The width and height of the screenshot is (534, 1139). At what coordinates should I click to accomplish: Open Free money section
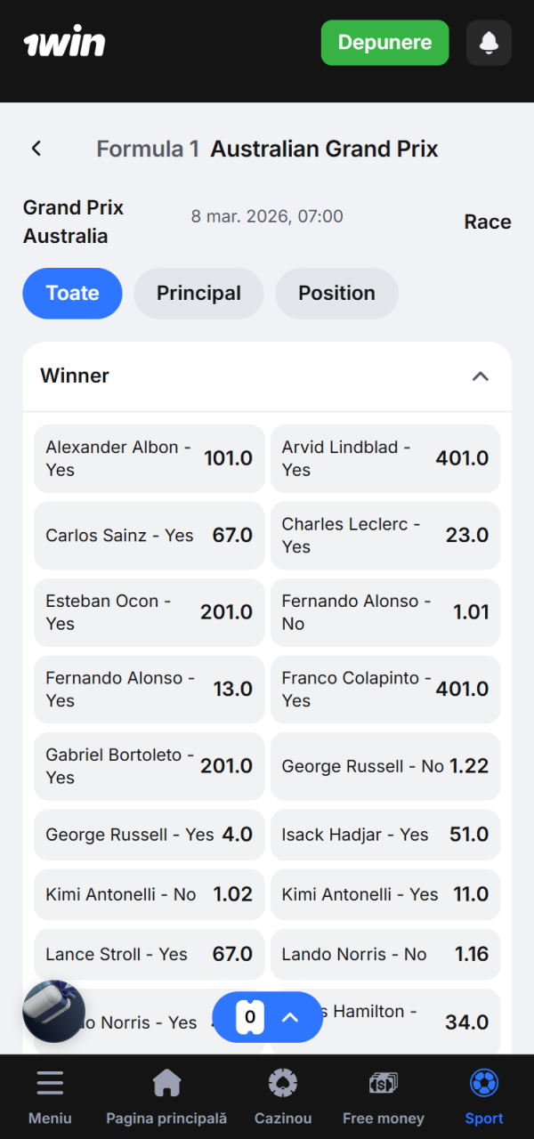pyautogui.click(x=384, y=1083)
